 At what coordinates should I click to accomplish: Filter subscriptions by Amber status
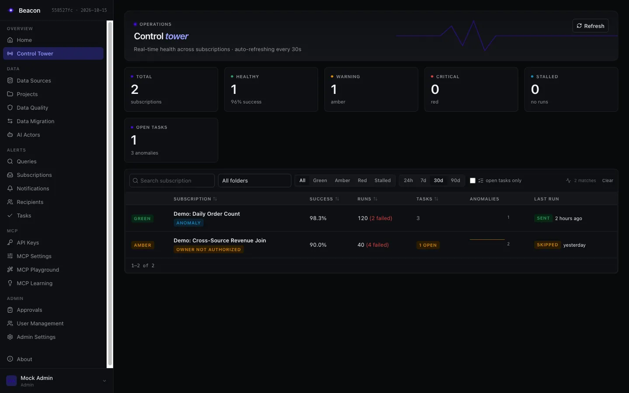pyautogui.click(x=342, y=181)
